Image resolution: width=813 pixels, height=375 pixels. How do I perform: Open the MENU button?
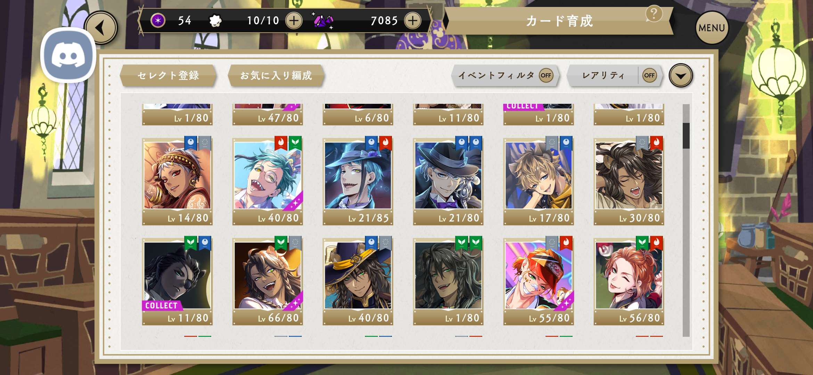coord(712,28)
